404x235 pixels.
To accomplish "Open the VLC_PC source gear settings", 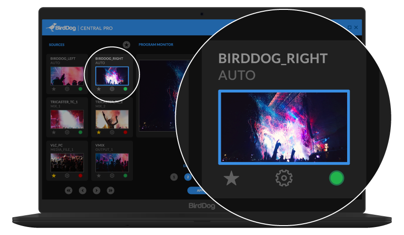I will (67, 175).
